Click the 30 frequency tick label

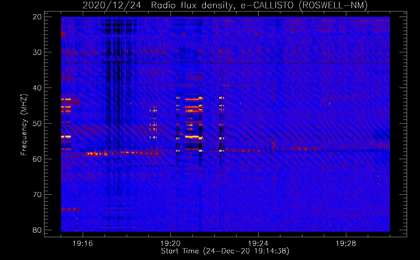tap(37, 52)
